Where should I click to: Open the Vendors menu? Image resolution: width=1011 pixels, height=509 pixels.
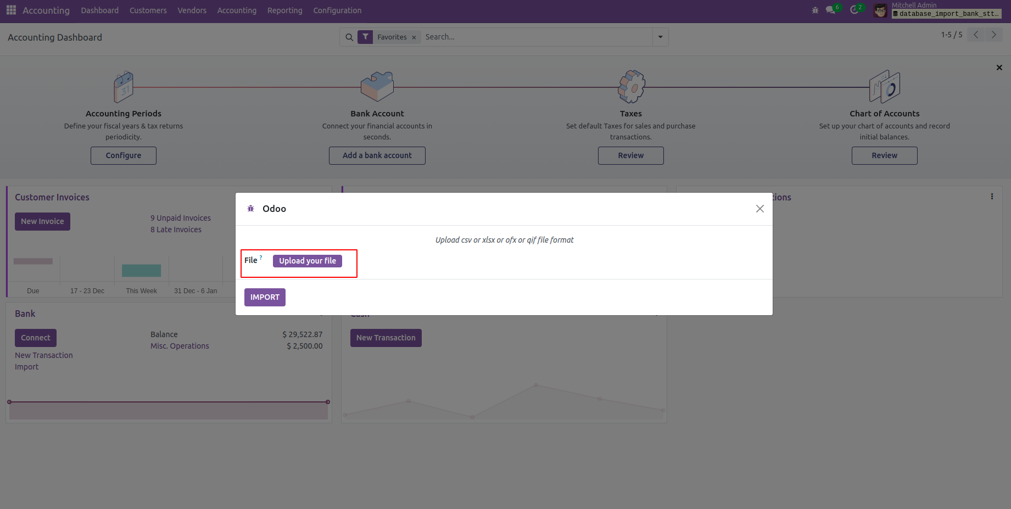pyautogui.click(x=192, y=10)
